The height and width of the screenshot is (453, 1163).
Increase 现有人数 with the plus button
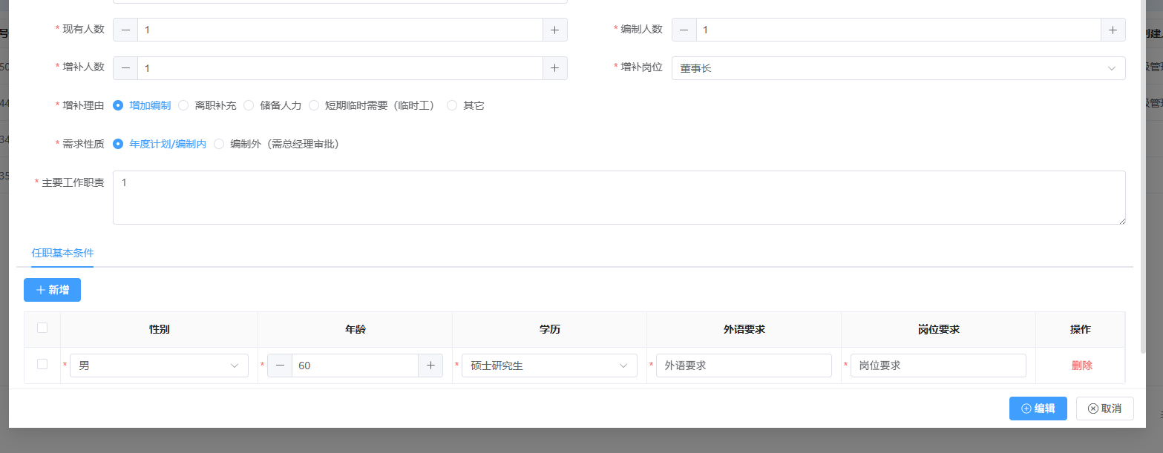tap(554, 30)
